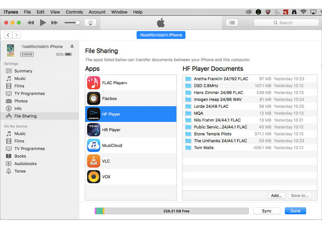
Task: Select the Flacbox app icon
Action: (94, 99)
